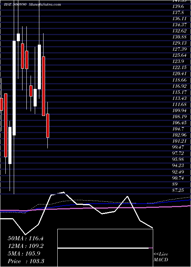
Task: Select the 106.45 price axis label
Action: point(179,123)
